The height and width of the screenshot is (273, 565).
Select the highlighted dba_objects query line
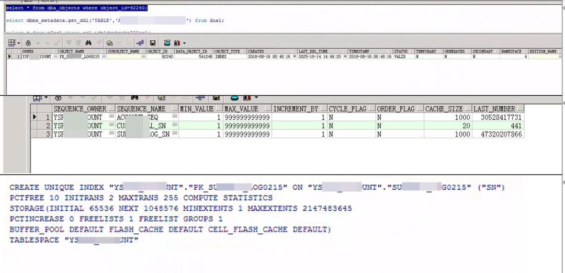pos(76,8)
